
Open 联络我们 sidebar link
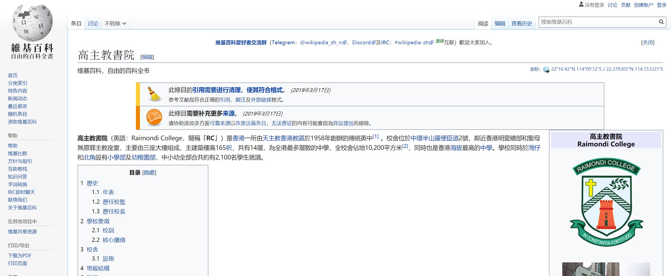click(x=18, y=200)
